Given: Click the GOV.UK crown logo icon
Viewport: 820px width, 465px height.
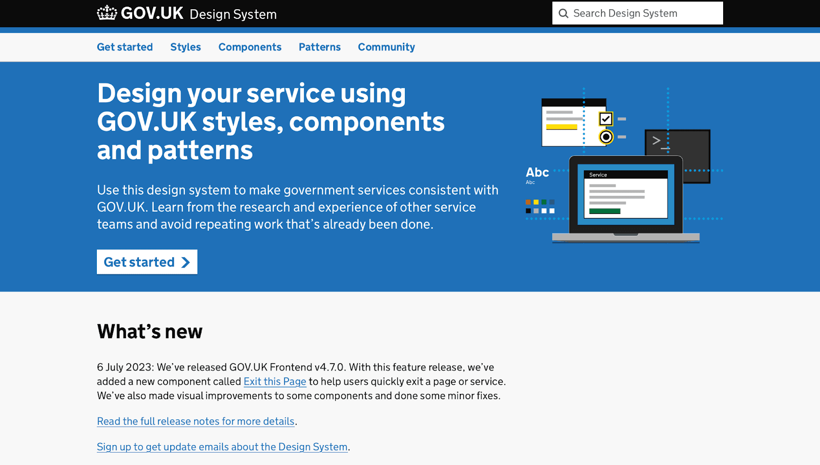Looking at the screenshot, I should 107,13.
